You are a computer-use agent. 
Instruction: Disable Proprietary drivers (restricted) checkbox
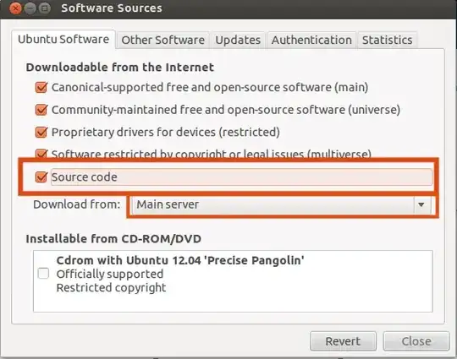click(41, 132)
